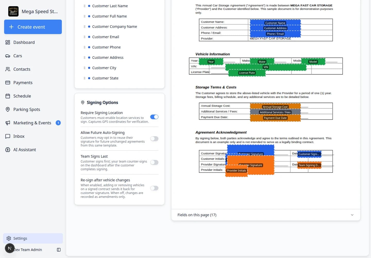Click Customer State in field list
371x258 pixels.
point(105,78)
